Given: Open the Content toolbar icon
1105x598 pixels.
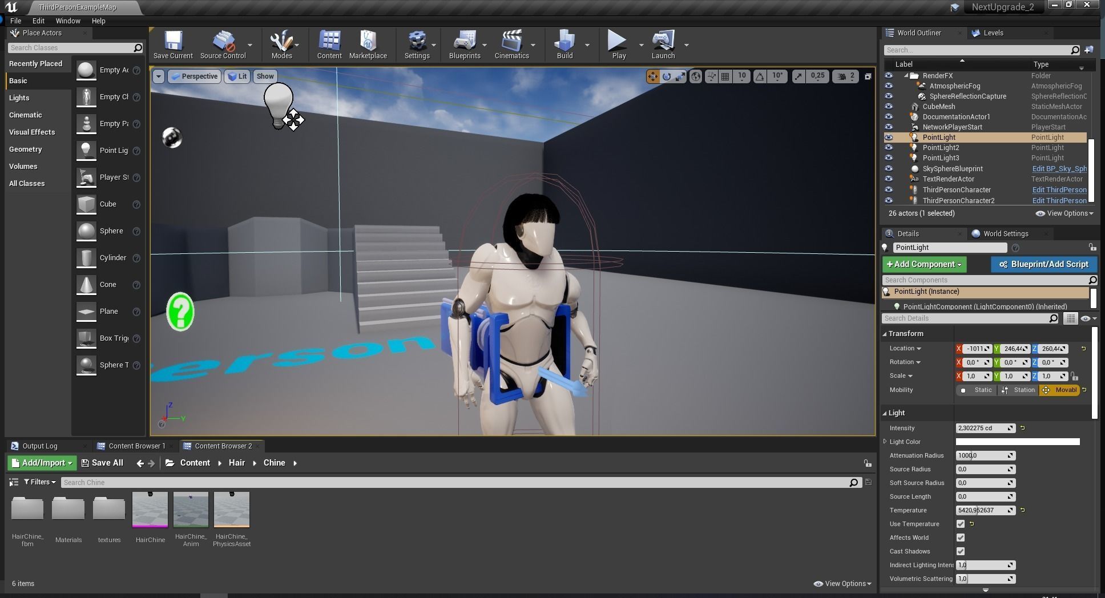Looking at the screenshot, I should [329, 45].
